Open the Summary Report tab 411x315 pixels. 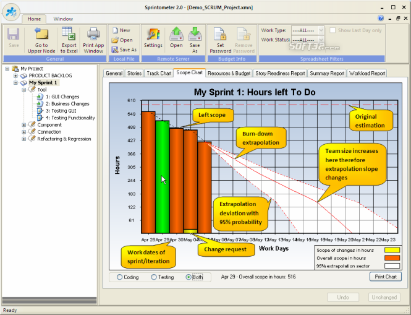(x=327, y=73)
